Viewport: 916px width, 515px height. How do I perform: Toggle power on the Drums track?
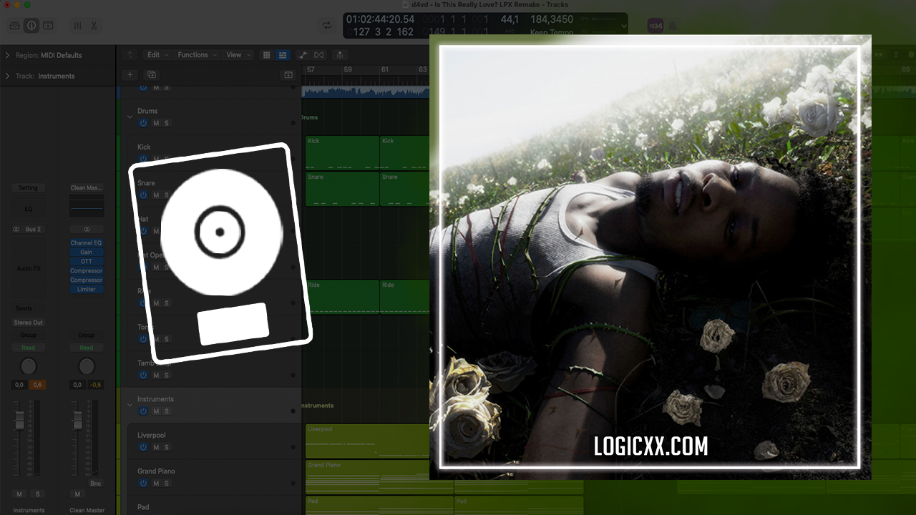[143, 123]
